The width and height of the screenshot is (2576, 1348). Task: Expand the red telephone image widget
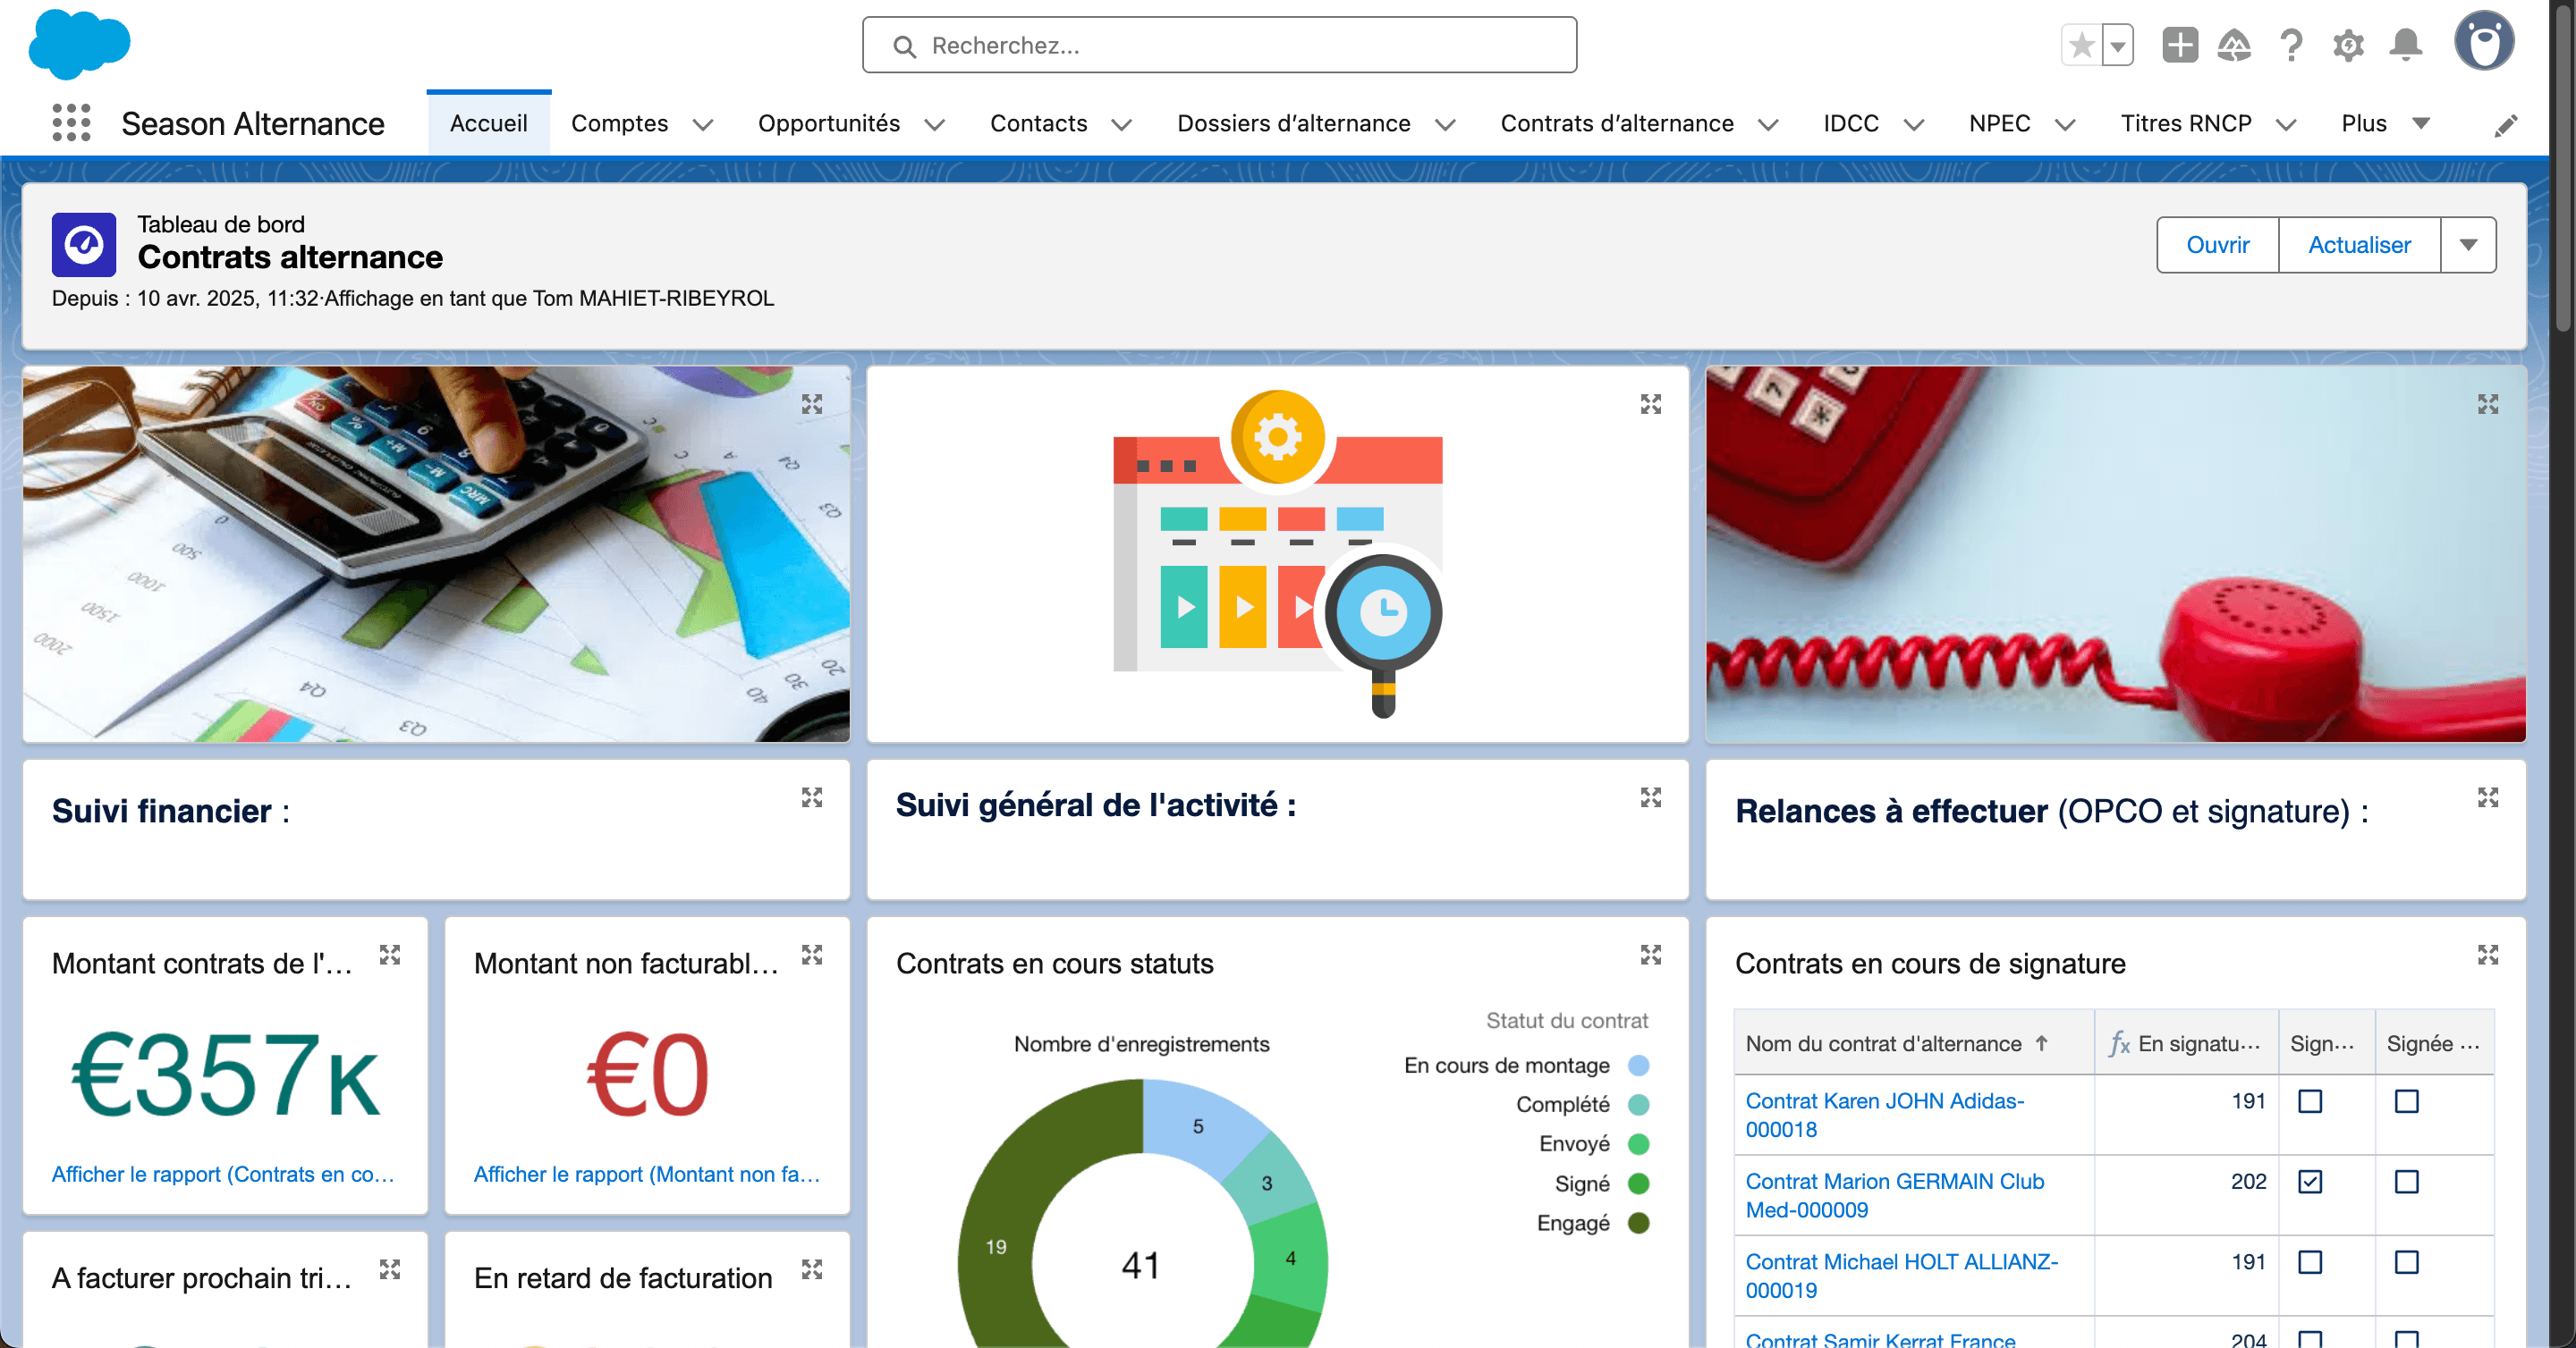coord(2488,404)
